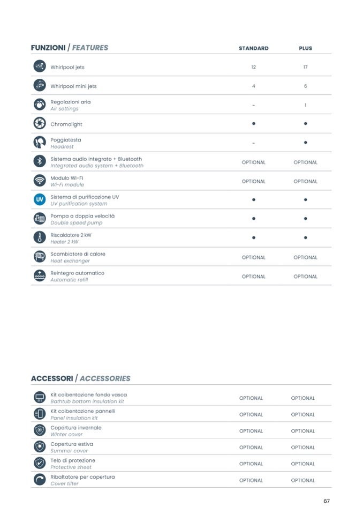363x514 pixels.
Task: Click the Cover tilter arrow icon
Action: point(39,480)
